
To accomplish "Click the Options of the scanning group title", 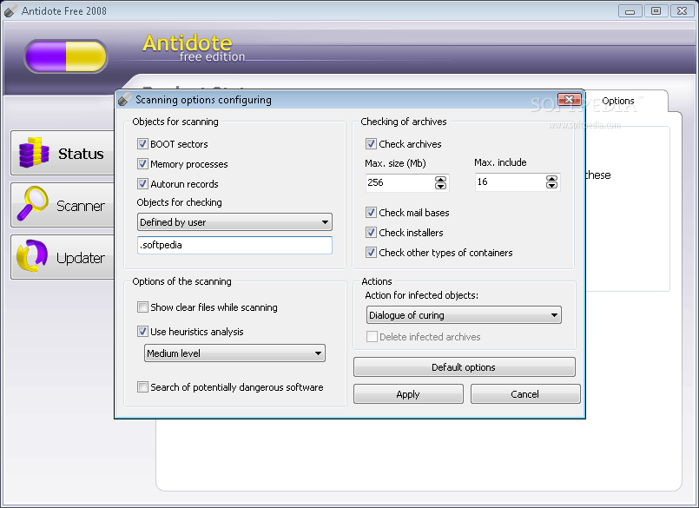I will point(181,281).
